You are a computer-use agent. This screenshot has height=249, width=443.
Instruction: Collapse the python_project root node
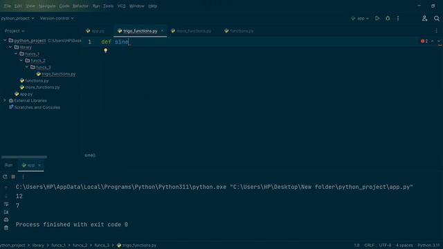(5, 40)
